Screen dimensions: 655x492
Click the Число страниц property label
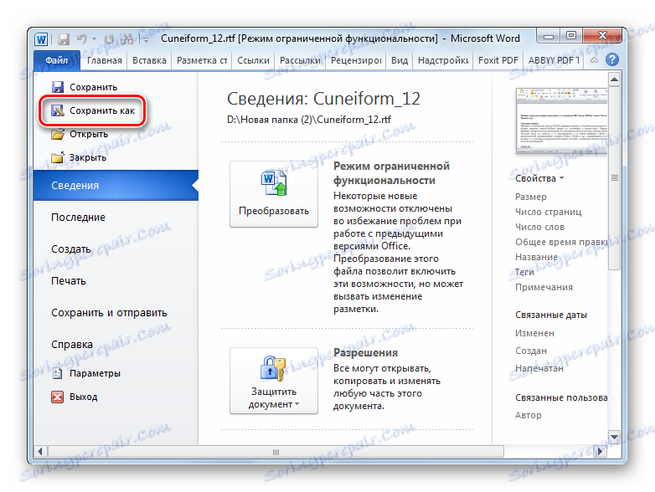tap(548, 212)
